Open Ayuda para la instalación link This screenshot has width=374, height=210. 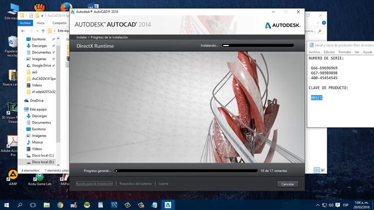click(94, 184)
